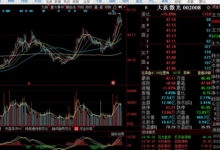
Task: Open the 数据 menu item
Action: [x=57, y=2]
